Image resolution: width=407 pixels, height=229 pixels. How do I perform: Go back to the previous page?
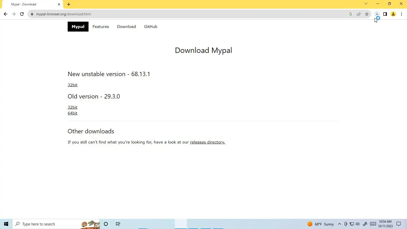coord(6,14)
